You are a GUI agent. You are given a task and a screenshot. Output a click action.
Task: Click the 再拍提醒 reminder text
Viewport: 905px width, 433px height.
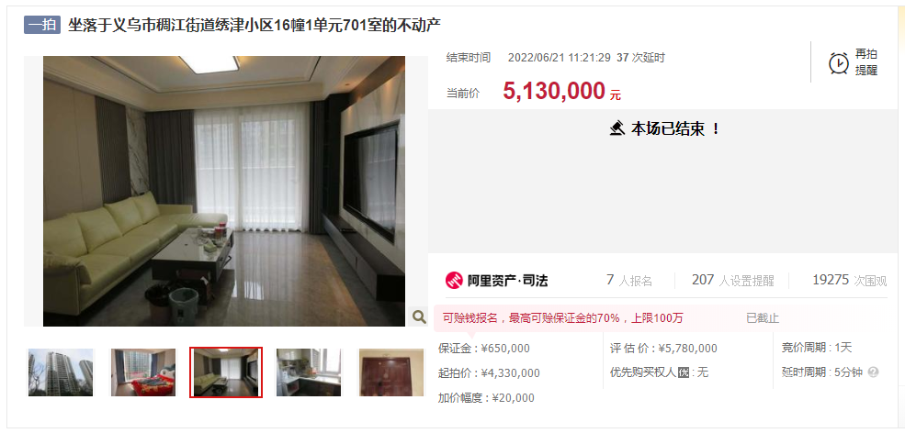(x=865, y=62)
